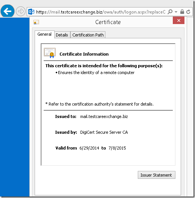
Task: Close the Certificate dialog with red X
Action: tap(178, 20)
